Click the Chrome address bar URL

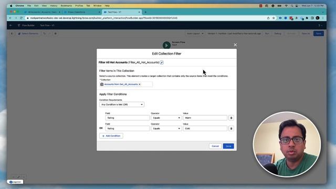pyautogui.click(x=104, y=18)
